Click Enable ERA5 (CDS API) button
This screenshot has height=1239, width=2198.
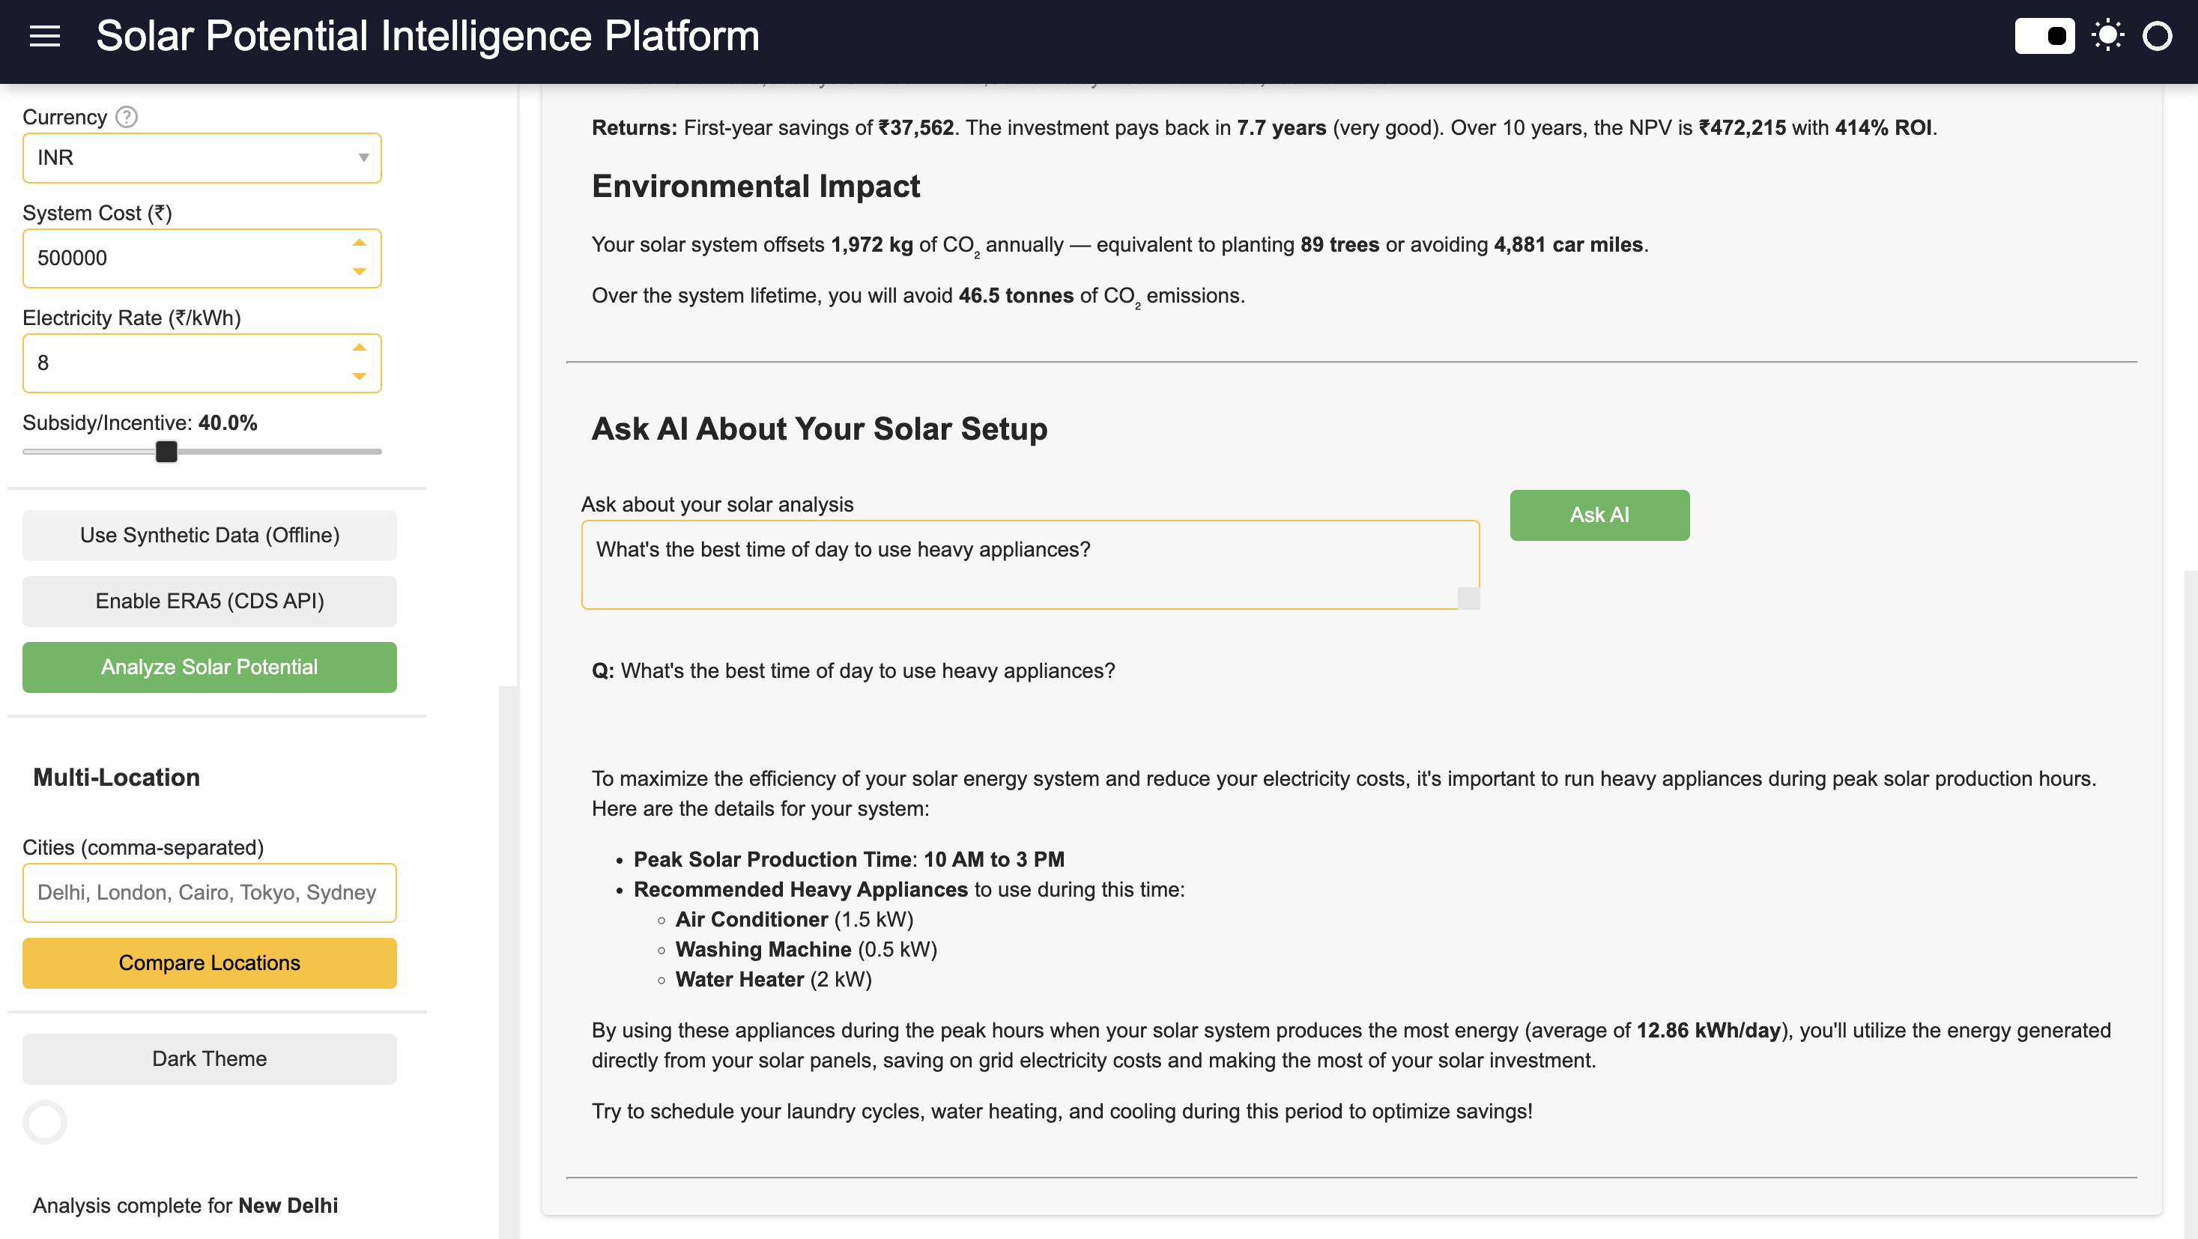point(209,601)
